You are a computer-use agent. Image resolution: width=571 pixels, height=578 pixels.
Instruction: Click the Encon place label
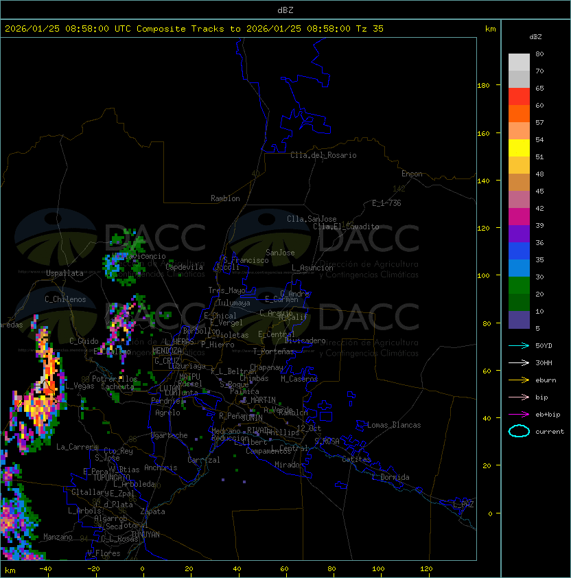tap(412, 174)
